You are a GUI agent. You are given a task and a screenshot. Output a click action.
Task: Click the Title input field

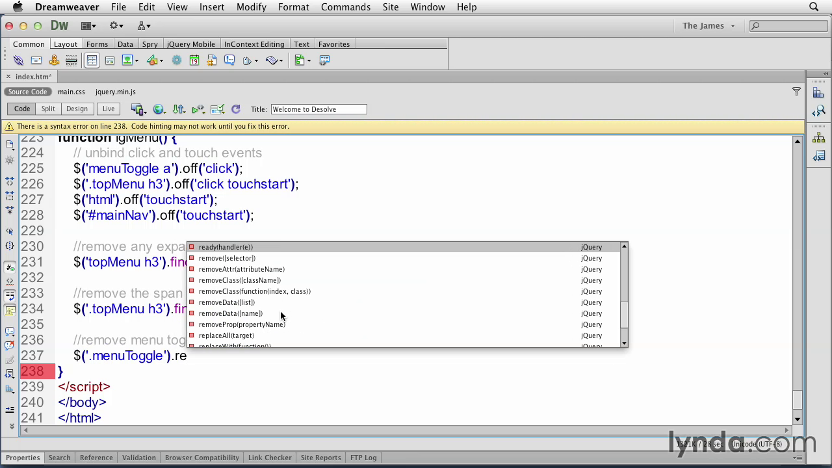point(318,109)
